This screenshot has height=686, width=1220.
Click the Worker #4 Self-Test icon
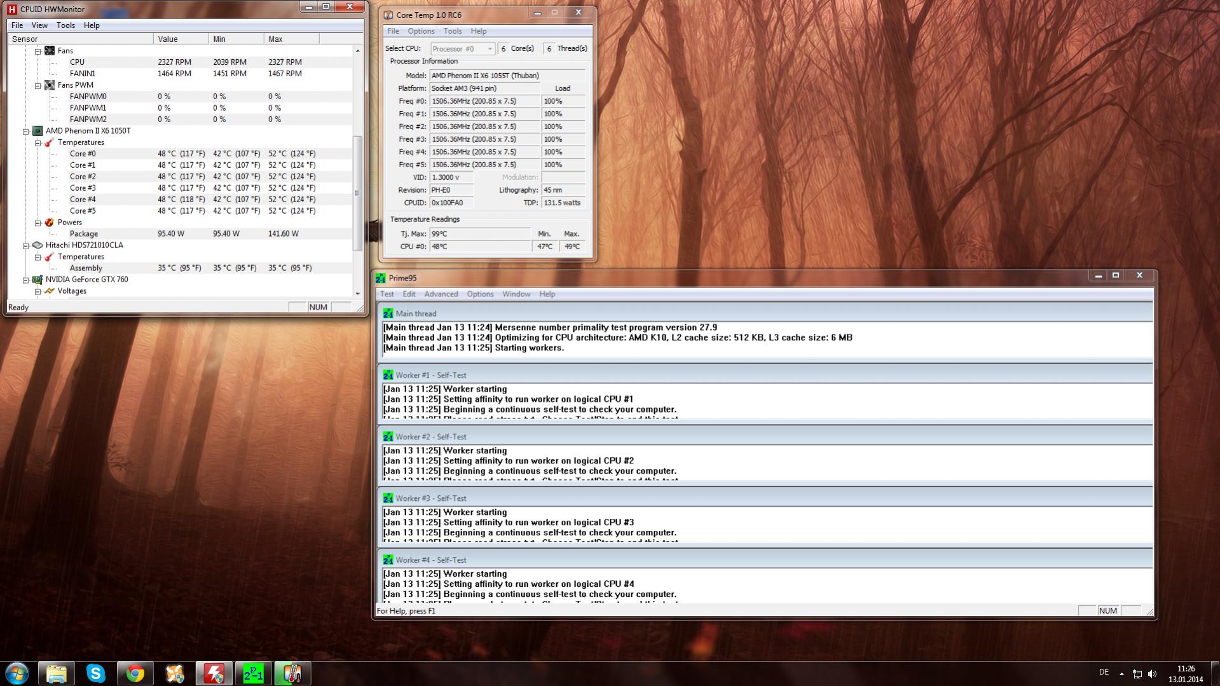pyautogui.click(x=388, y=560)
